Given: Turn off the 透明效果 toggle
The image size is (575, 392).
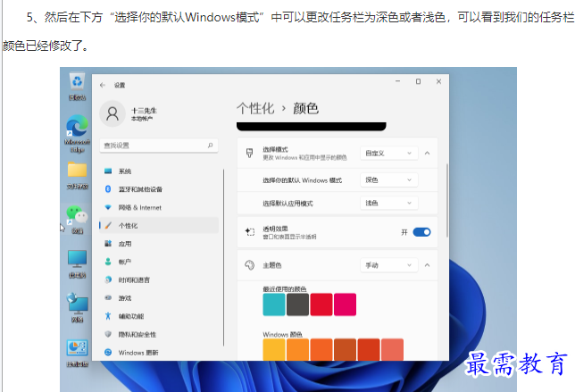Looking at the screenshot, I should 421,232.
